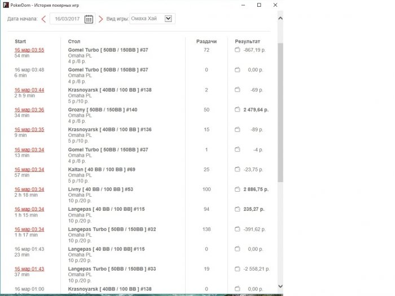Select Langepas Turbo [ 50BB / 150BB ] #33
395x296 pixels.
[x=112, y=269]
